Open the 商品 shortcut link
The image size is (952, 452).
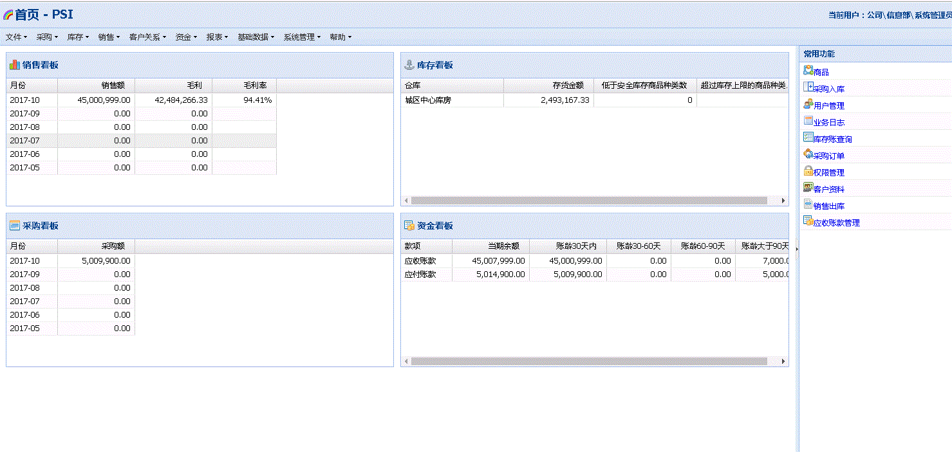click(x=821, y=73)
